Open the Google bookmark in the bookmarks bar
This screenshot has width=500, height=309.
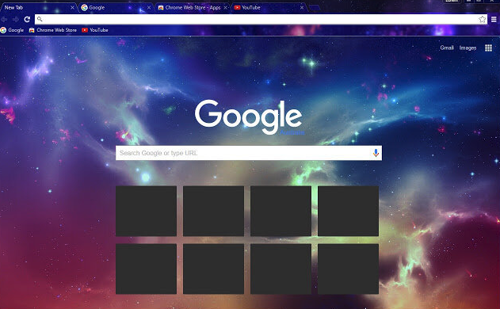pyautogui.click(x=12, y=30)
